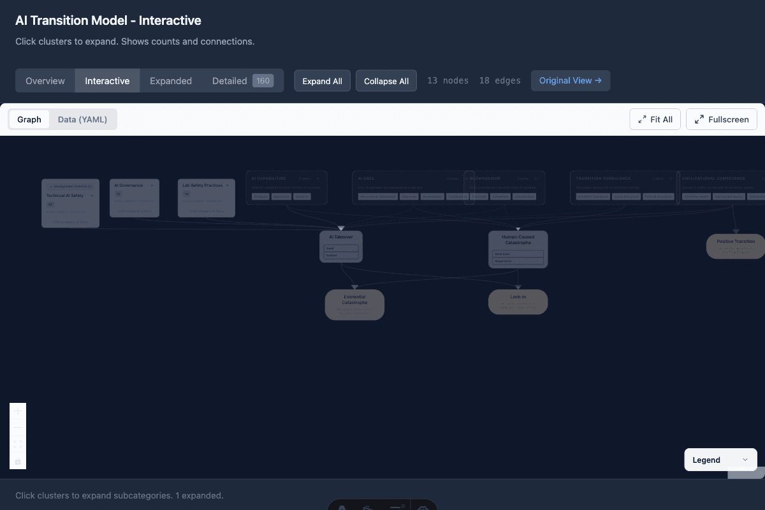This screenshot has height=510, width=765.
Task: Select the fit-view frame icon in graph controls
Action: [17, 444]
